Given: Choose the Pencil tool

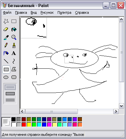Looking at the screenshot, I should pos(6,45).
